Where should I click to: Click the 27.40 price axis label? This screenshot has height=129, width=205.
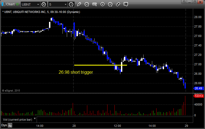pos(198,45)
